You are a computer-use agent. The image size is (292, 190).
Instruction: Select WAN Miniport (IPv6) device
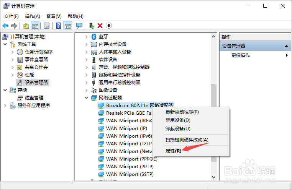[129, 136]
